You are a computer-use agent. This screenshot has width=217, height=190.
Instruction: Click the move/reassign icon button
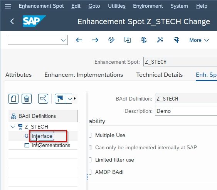click(x=43, y=99)
